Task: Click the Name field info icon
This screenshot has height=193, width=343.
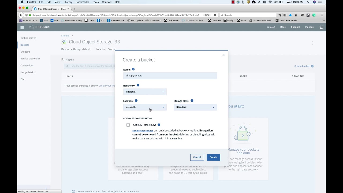Action: [x=133, y=69]
